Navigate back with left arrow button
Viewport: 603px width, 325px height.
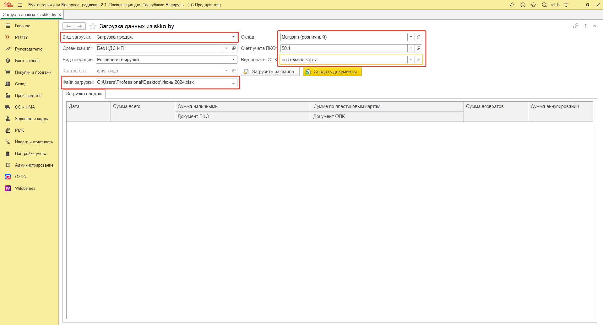pyautogui.click(x=68, y=26)
